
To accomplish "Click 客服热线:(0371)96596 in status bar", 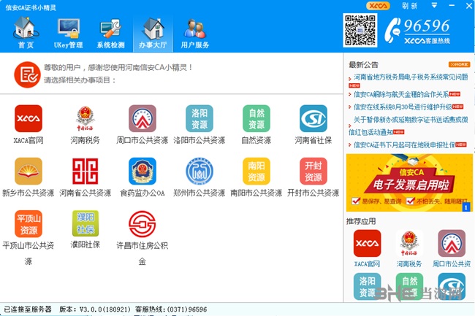I will pos(171,309).
